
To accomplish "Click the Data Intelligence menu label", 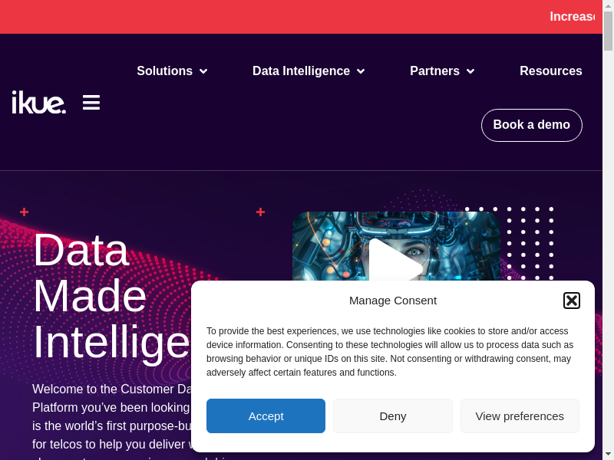I will pyautogui.click(x=301, y=71).
